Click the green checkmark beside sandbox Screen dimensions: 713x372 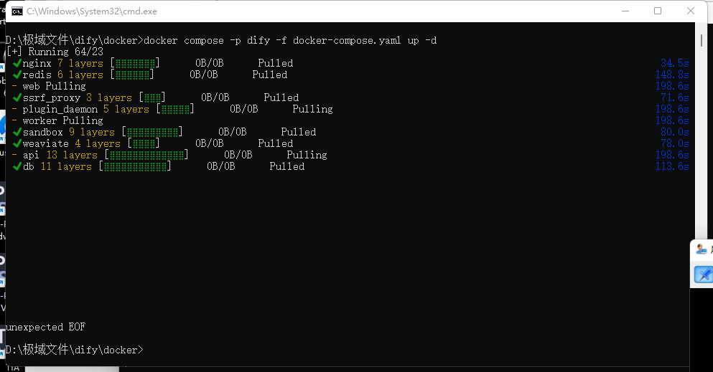coord(17,132)
